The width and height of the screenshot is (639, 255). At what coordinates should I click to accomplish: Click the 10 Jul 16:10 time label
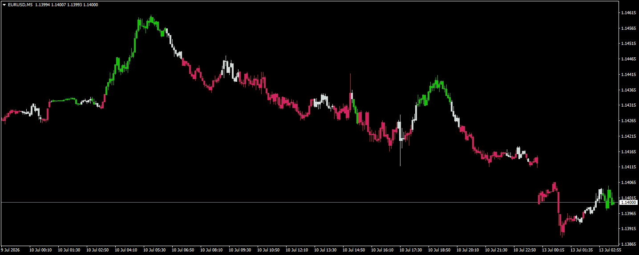(382, 250)
